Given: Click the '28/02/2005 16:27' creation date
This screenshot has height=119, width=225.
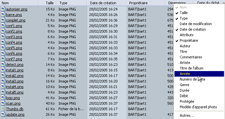Looking at the screenshot, I should point(103,98).
